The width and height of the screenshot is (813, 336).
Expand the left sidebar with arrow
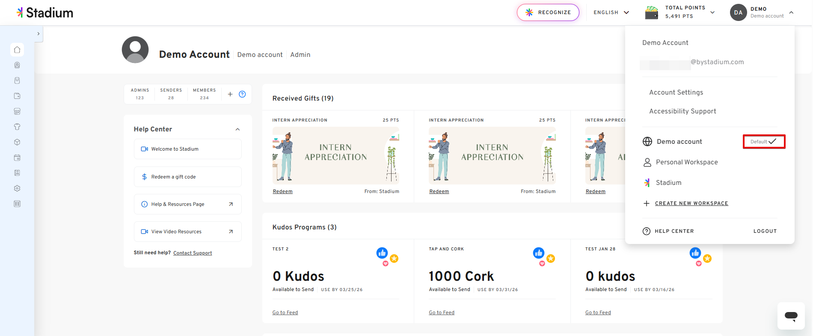[39, 34]
